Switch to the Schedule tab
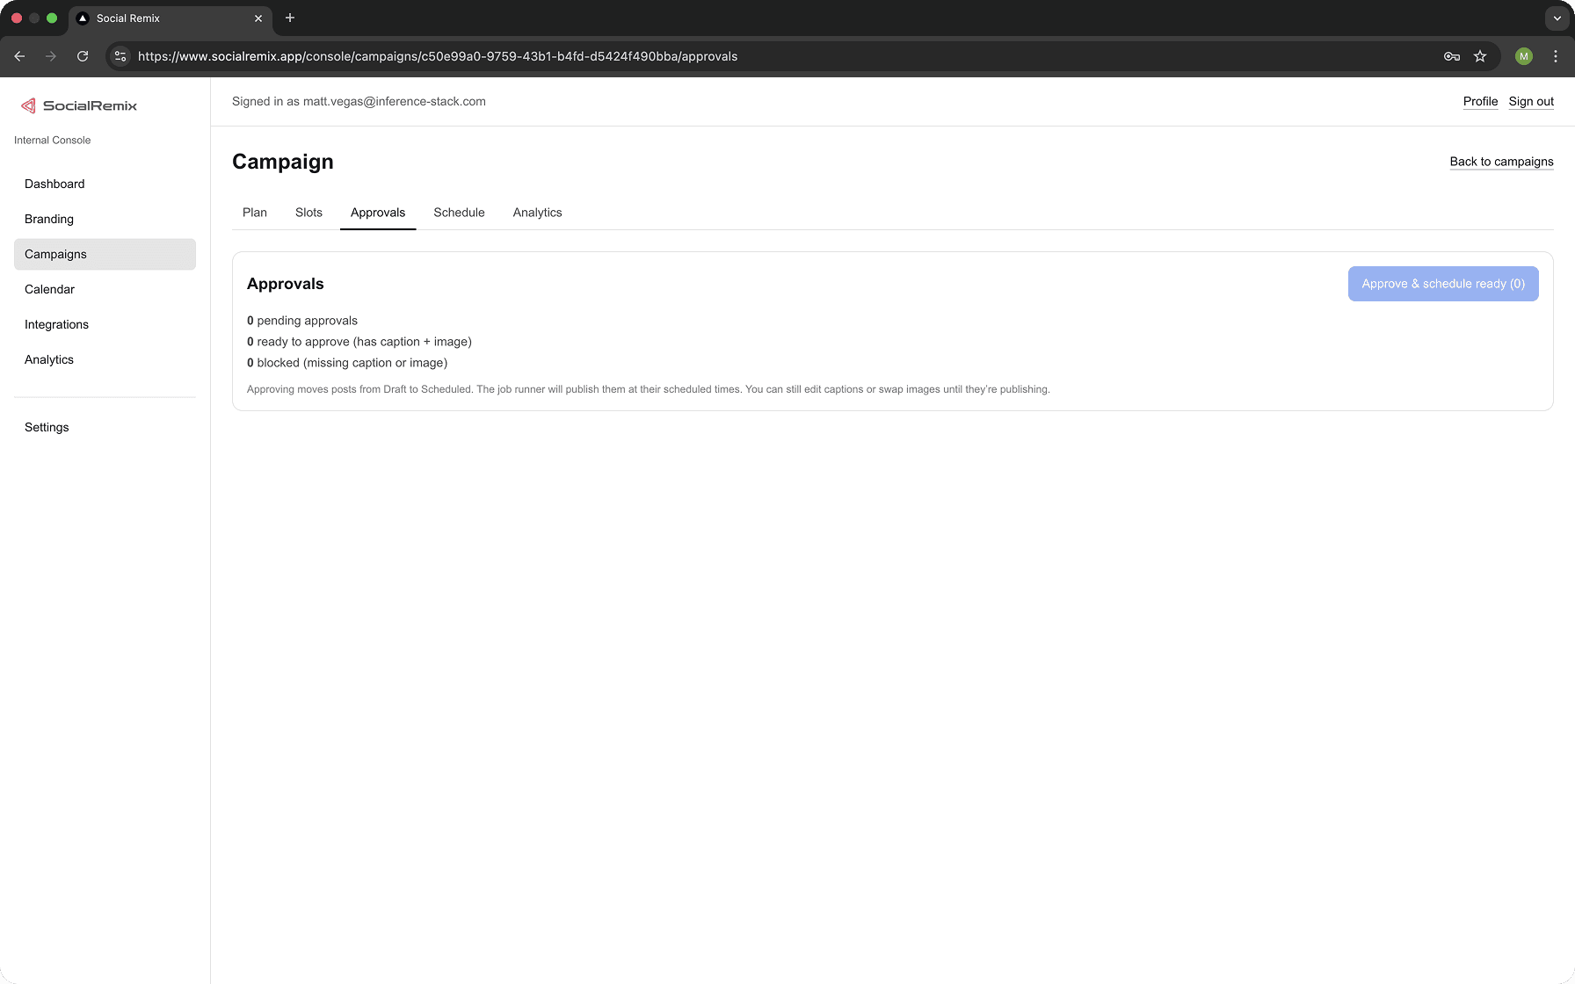The height and width of the screenshot is (984, 1575). [x=459, y=213]
